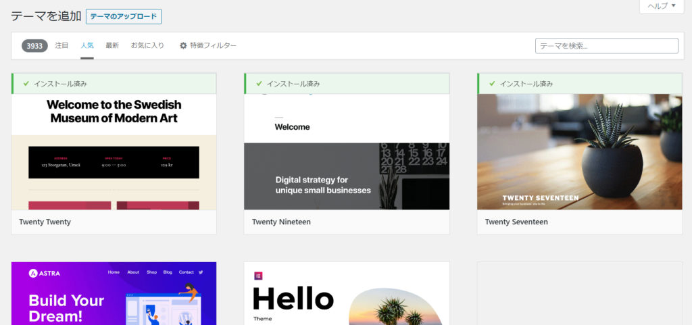Open the Feature Filter (特徴フィルター) link
Image resolution: width=692 pixels, height=325 pixels.
pyautogui.click(x=208, y=45)
